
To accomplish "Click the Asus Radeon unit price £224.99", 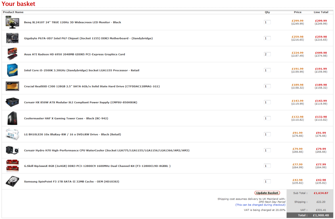I will 298,53.
